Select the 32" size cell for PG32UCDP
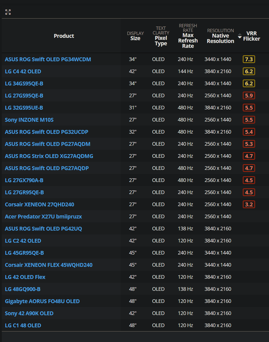The height and width of the screenshot is (342, 269). pyautogui.click(x=133, y=132)
